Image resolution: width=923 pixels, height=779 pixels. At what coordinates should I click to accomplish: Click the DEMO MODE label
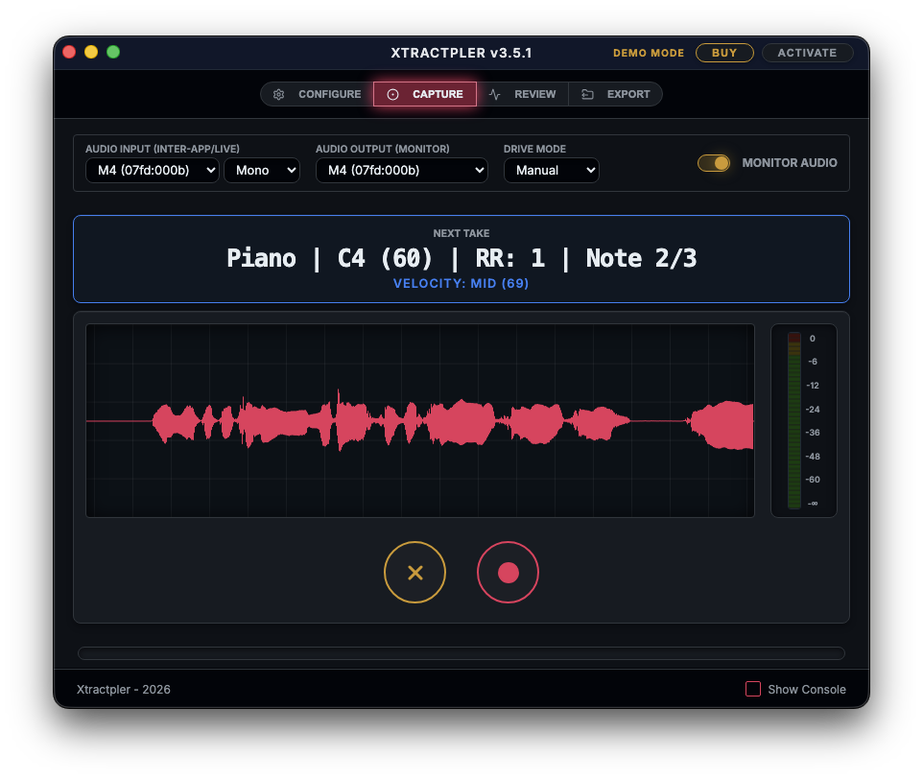(649, 53)
